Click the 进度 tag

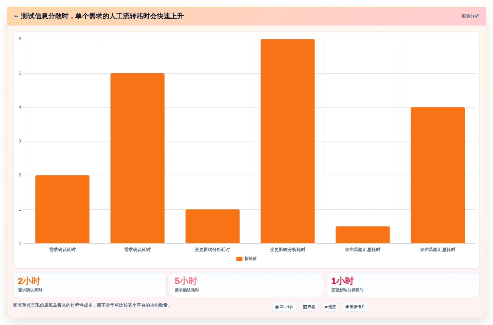click(330, 307)
